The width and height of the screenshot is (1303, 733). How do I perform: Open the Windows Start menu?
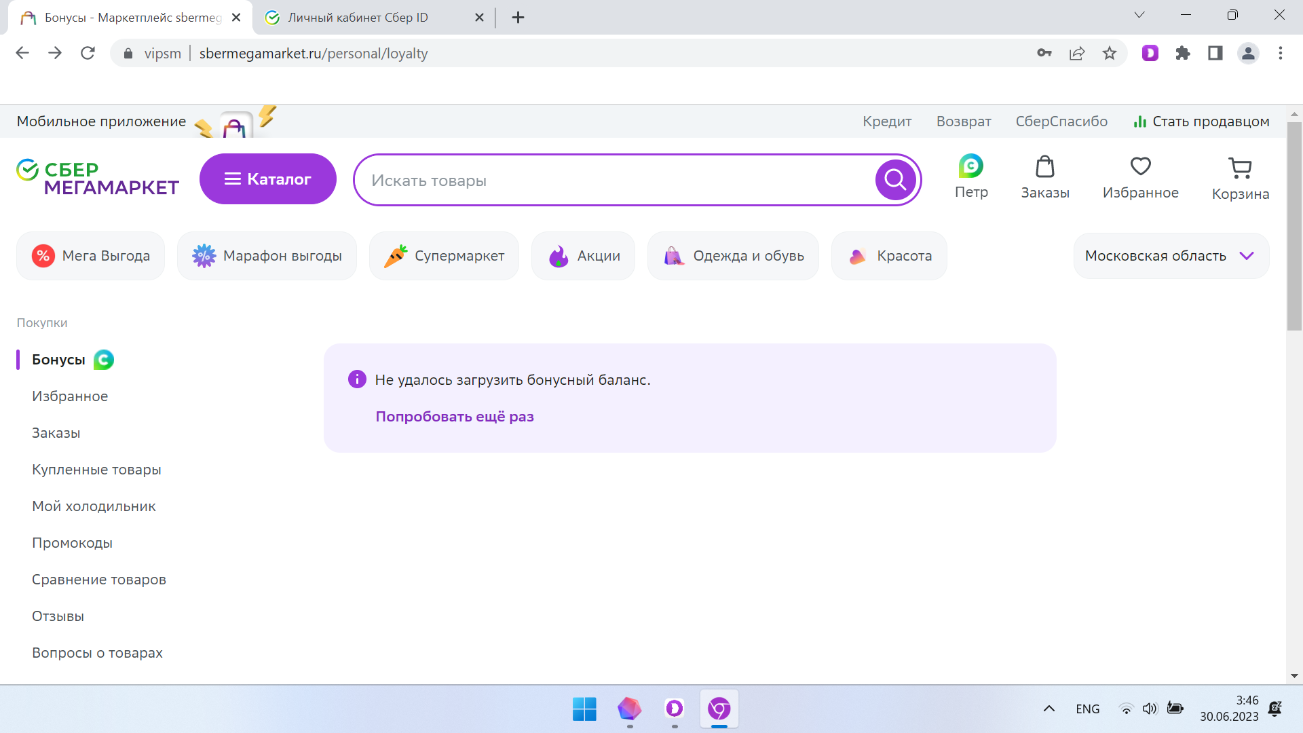584,709
